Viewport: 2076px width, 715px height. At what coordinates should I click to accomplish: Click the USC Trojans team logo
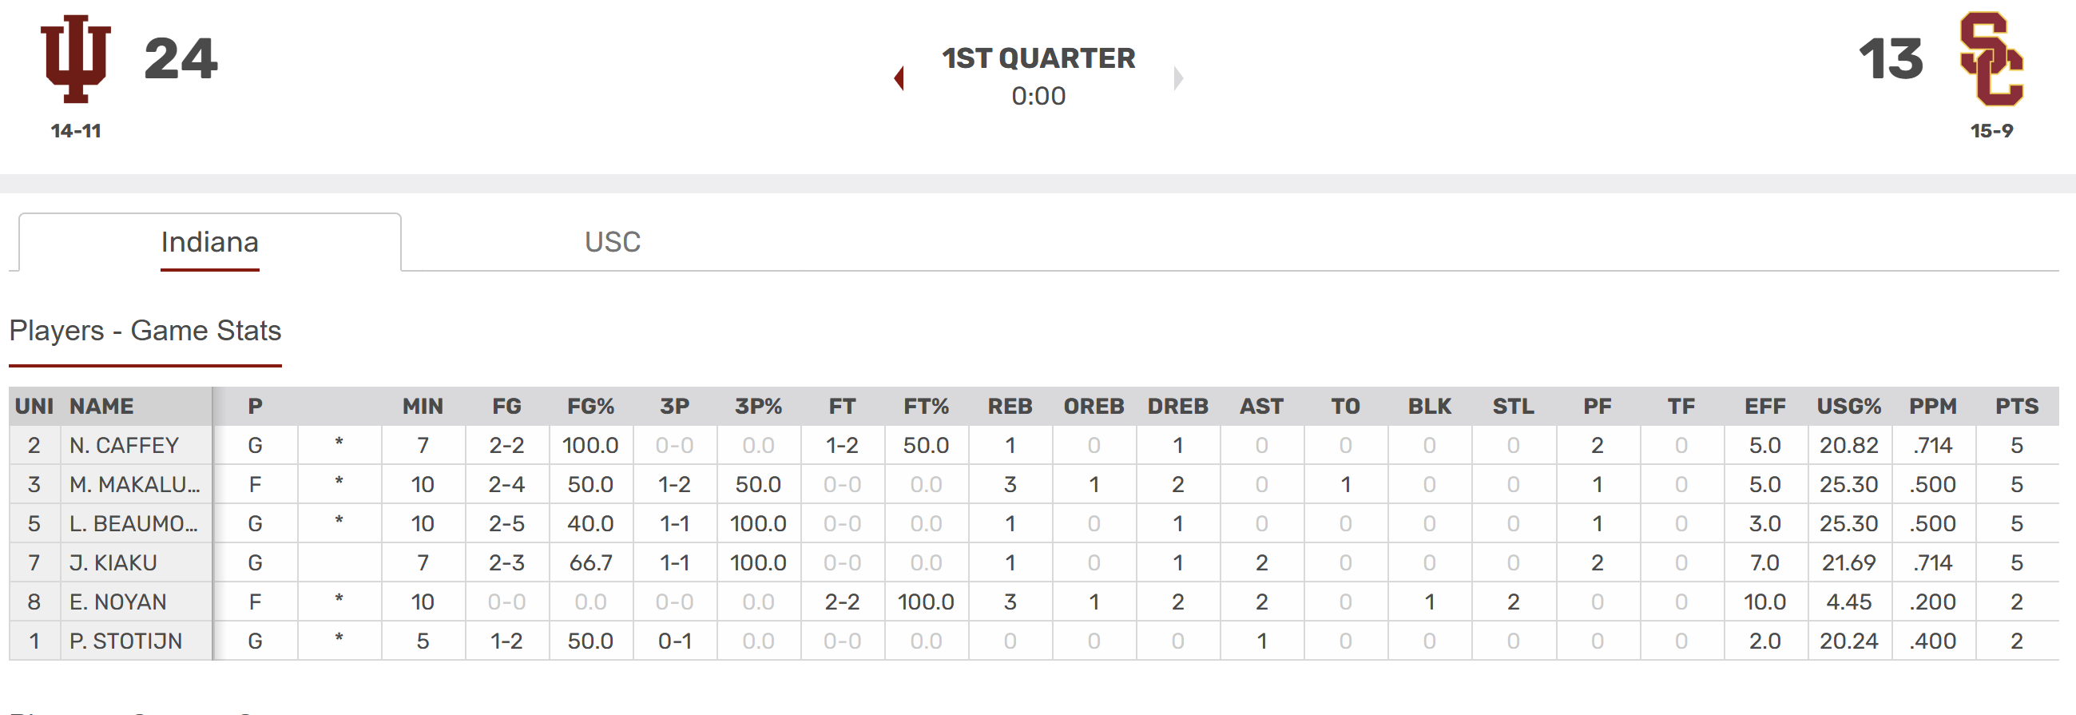tap(1991, 59)
